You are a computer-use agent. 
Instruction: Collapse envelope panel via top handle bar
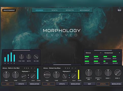[21, 50]
